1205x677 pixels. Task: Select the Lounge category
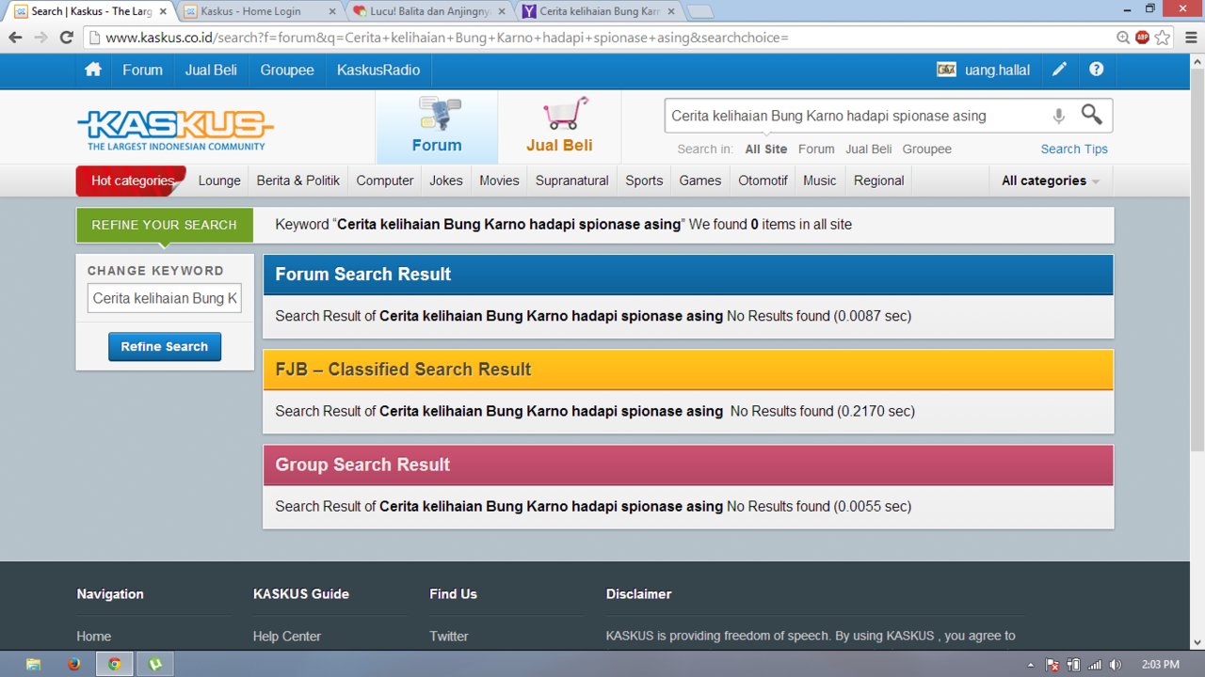tap(219, 181)
